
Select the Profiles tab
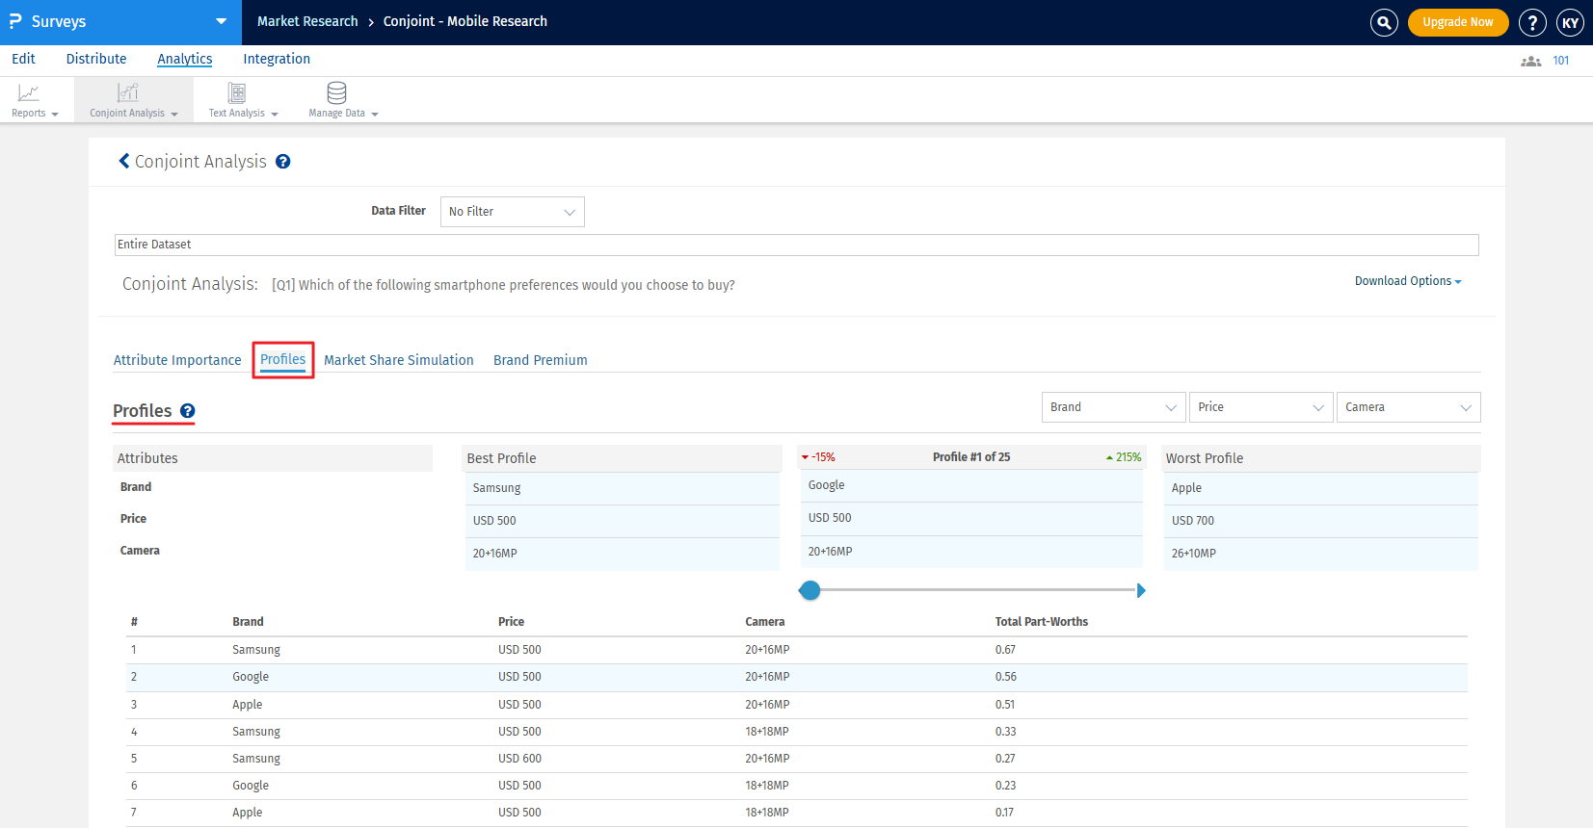(x=283, y=360)
